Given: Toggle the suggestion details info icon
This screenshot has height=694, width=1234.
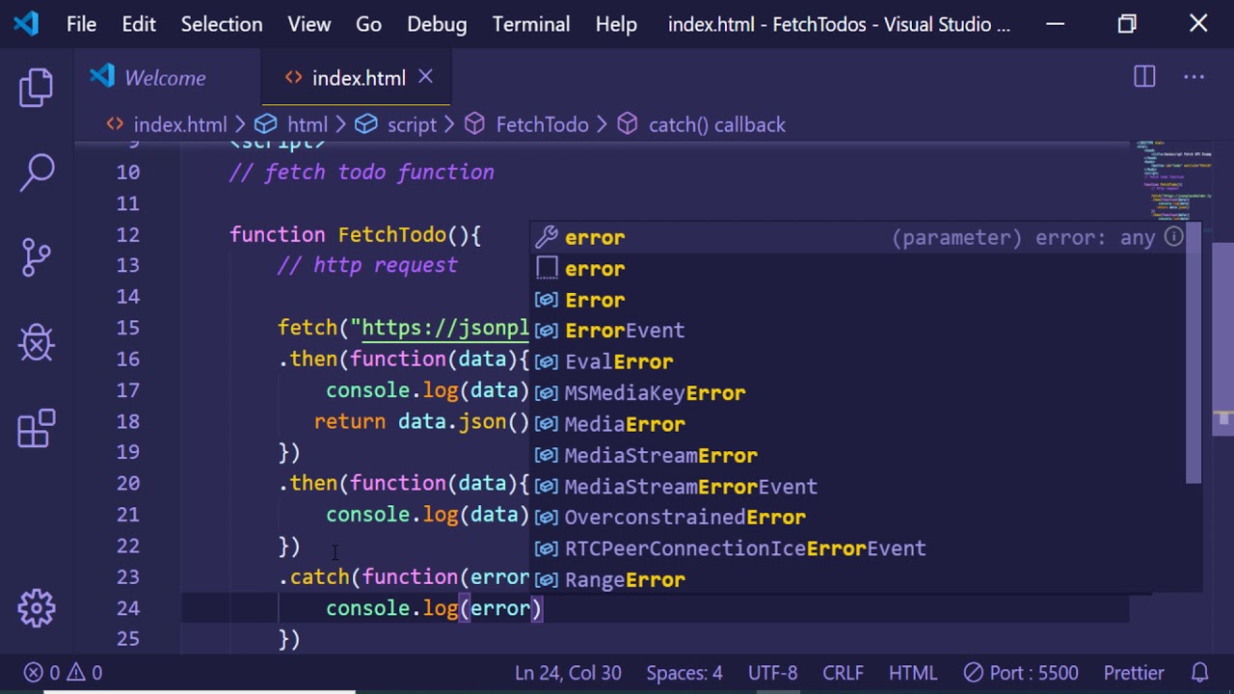Looking at the screenshot, I should 1173,237.
